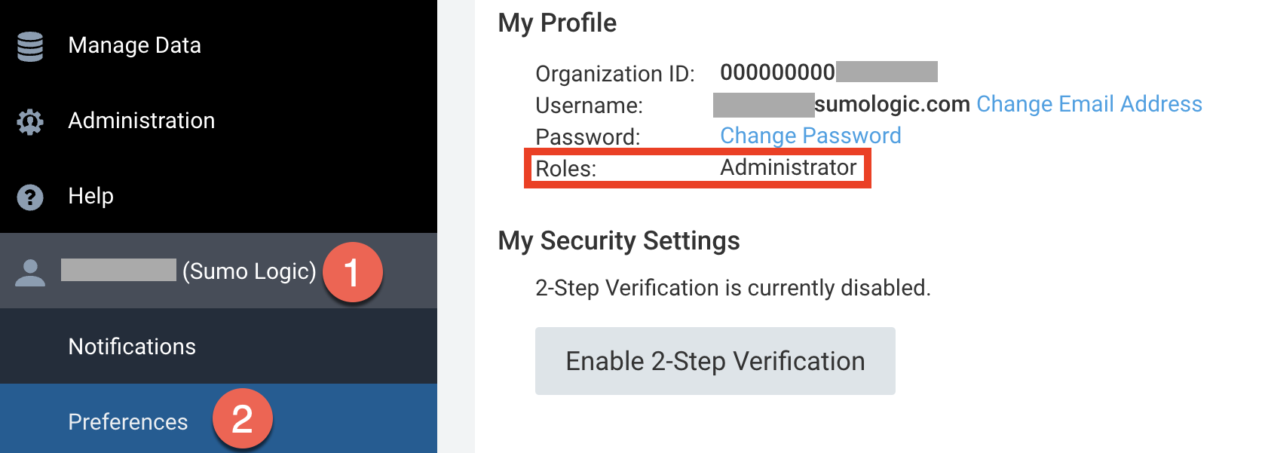1268x453 pixels.
Task: Select Preferences in the sidebar
Action: [127, 422]
